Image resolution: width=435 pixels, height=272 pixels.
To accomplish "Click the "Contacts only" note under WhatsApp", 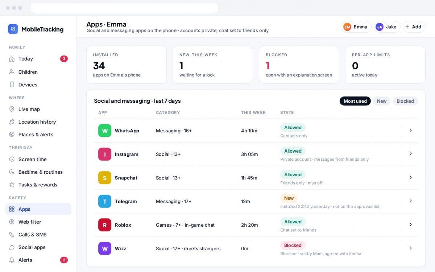I will [x=294, y=136].
